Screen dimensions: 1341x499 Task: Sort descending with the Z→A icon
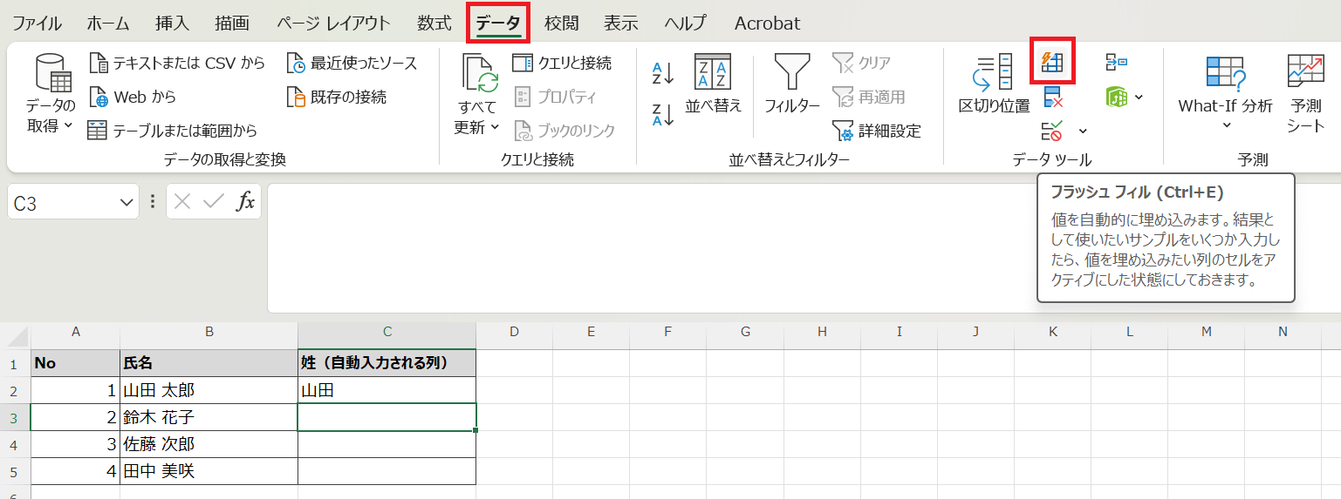(663, 114)
